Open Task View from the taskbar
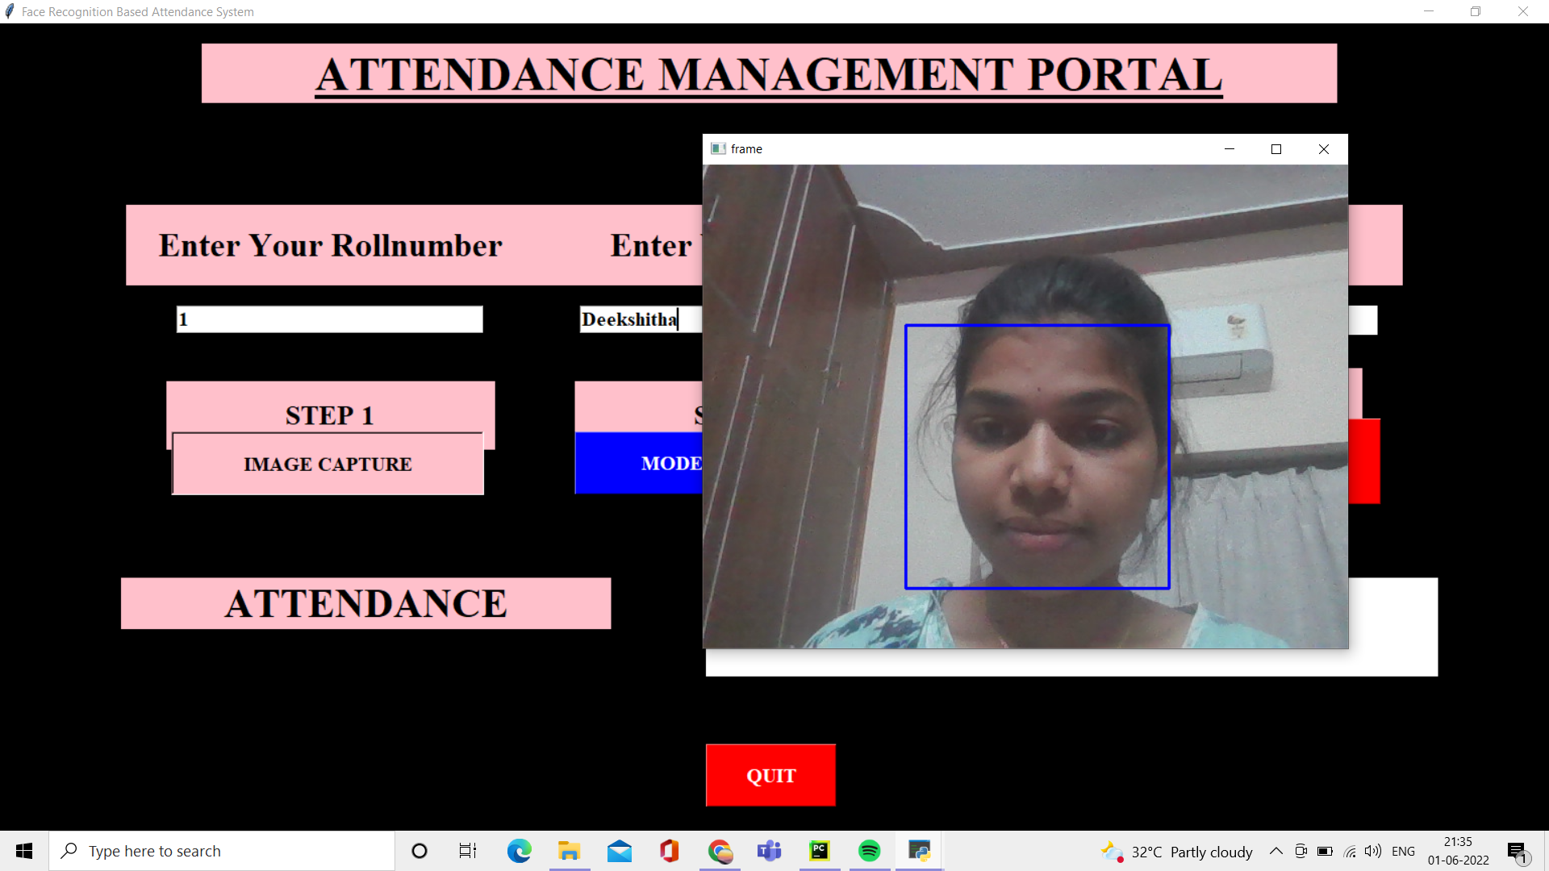 466,851
